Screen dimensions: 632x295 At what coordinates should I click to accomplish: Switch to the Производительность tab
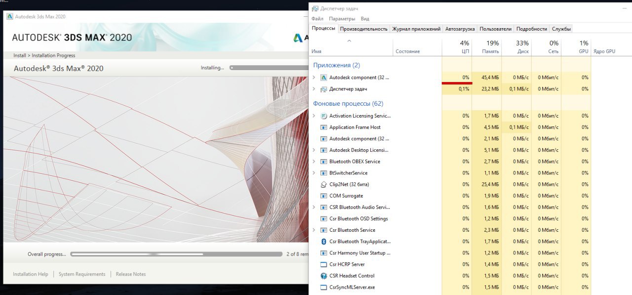(364, 29)
